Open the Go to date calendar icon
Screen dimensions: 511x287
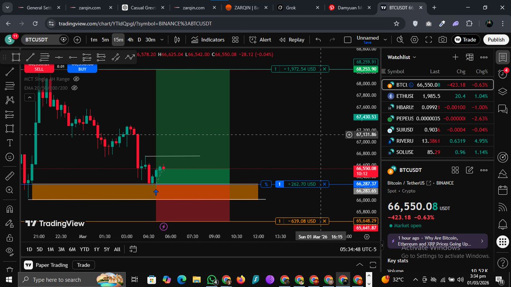coord(133,249)
